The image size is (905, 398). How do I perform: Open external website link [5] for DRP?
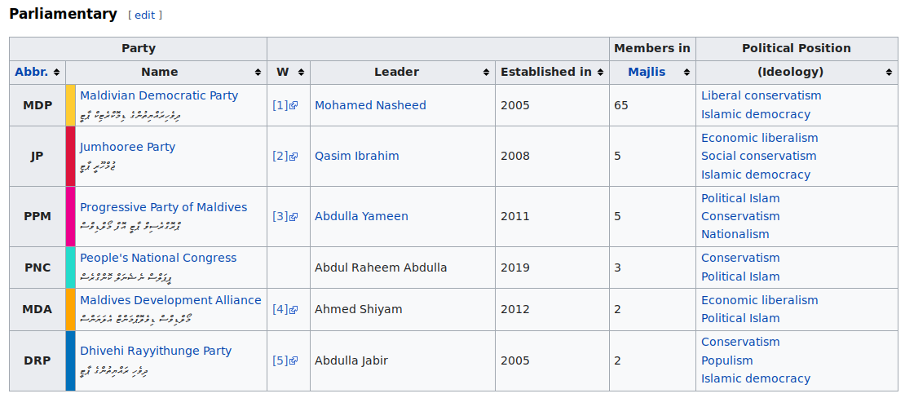tap(285, 360)
